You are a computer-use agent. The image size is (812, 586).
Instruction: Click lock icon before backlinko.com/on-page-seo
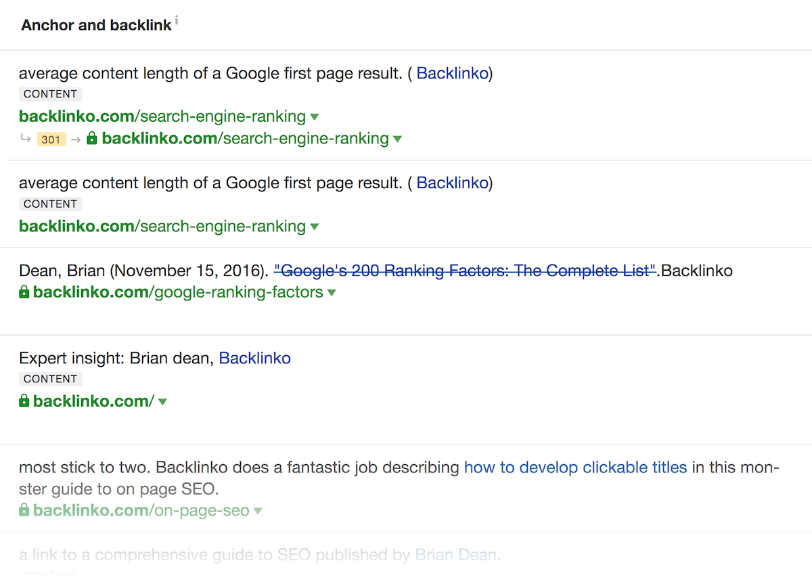click(24, 510)
